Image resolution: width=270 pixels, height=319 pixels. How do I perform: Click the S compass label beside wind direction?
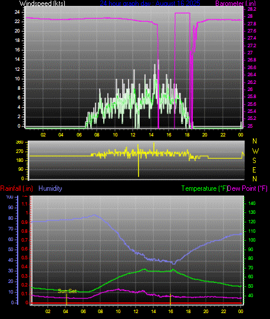point(254,161)
